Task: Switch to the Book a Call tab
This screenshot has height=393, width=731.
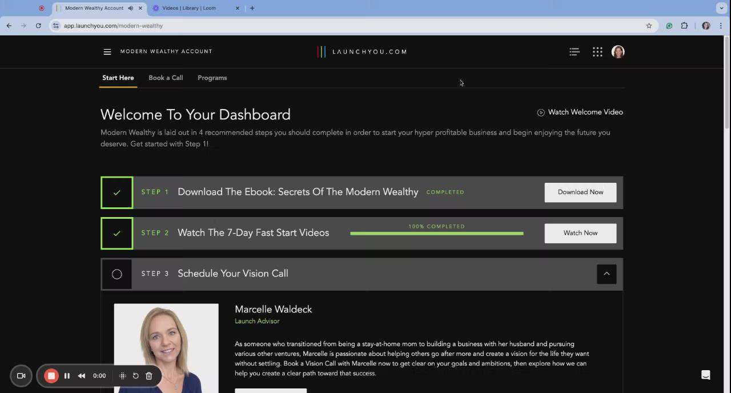Action: 166,78
